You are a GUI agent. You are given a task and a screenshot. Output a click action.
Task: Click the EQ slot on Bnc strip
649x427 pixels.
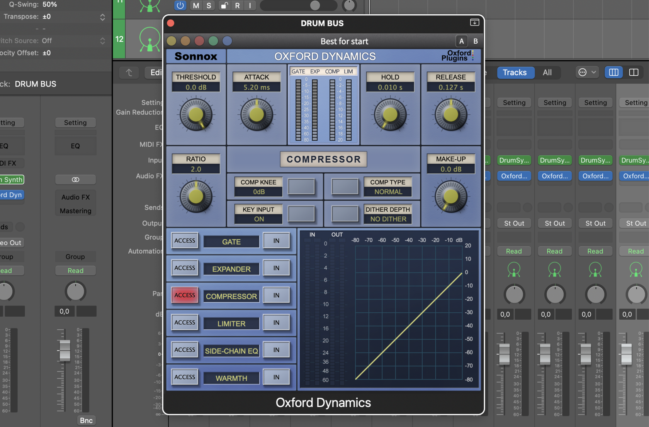tap(75, 146)
